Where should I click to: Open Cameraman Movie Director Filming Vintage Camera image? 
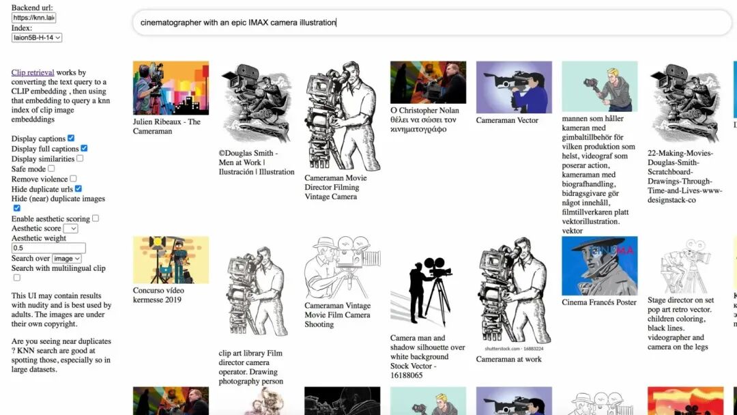tap(342, 115)
